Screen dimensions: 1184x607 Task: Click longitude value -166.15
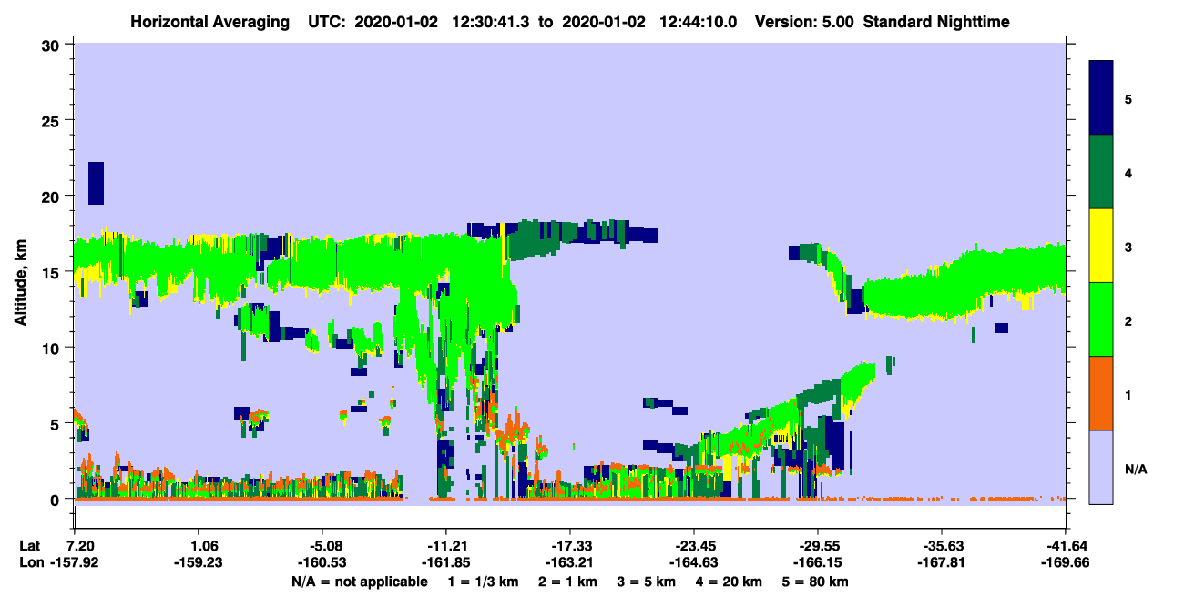point(817,562)
